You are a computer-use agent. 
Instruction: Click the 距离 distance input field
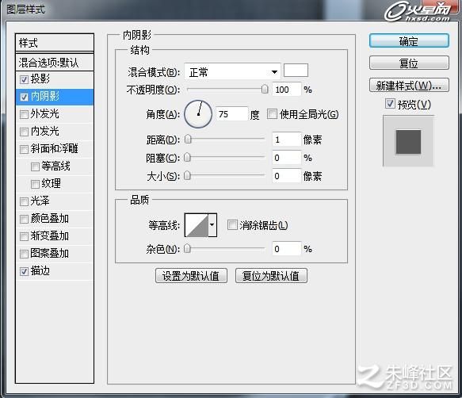[x=286, y=140]
